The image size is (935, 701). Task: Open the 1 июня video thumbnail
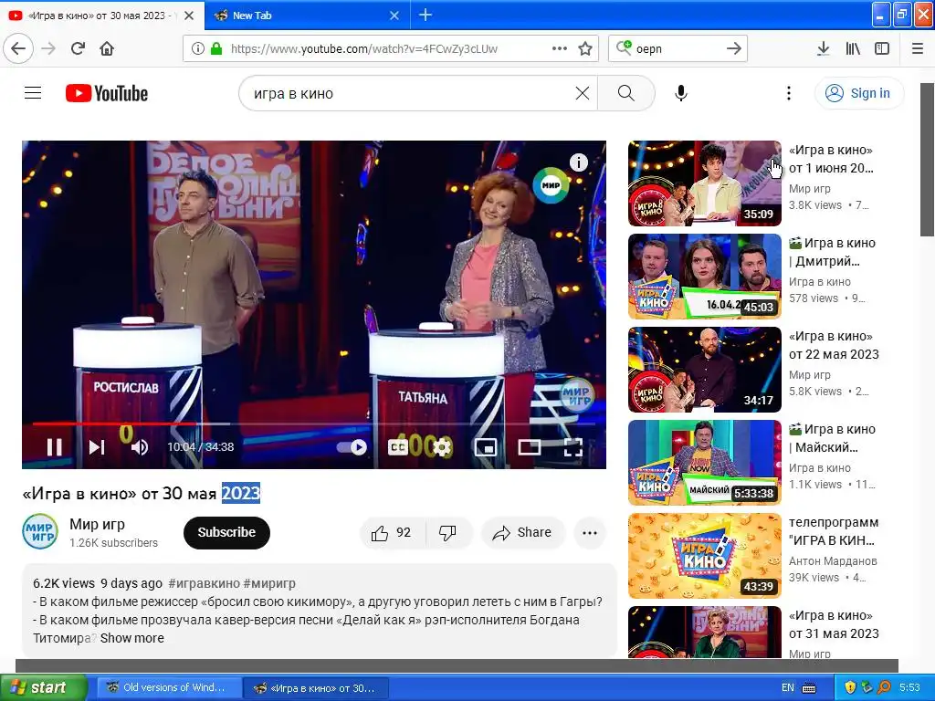[704, 183]
